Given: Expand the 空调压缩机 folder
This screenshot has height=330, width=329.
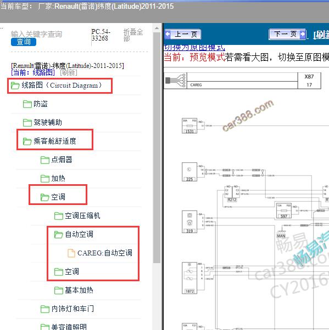Looking at the screenshot, I should pos(82,216).
